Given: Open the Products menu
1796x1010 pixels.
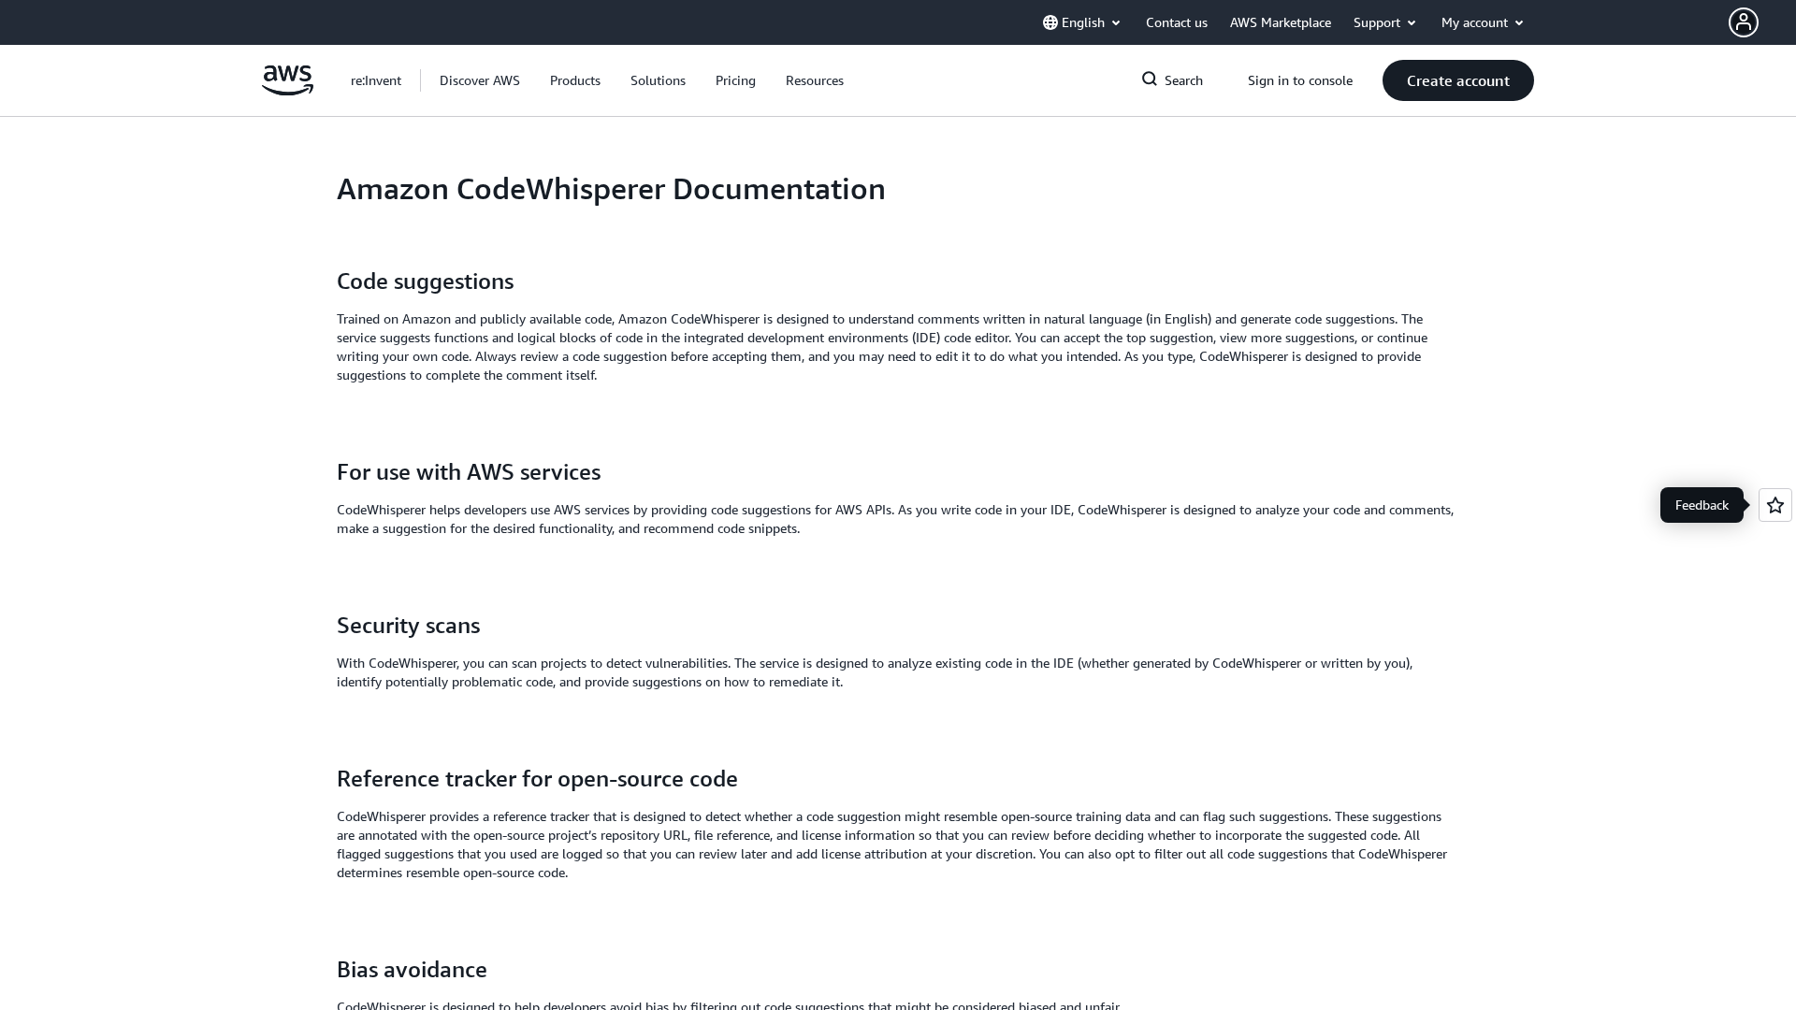Looking at the screenshot, I should [x=575, y=80].
